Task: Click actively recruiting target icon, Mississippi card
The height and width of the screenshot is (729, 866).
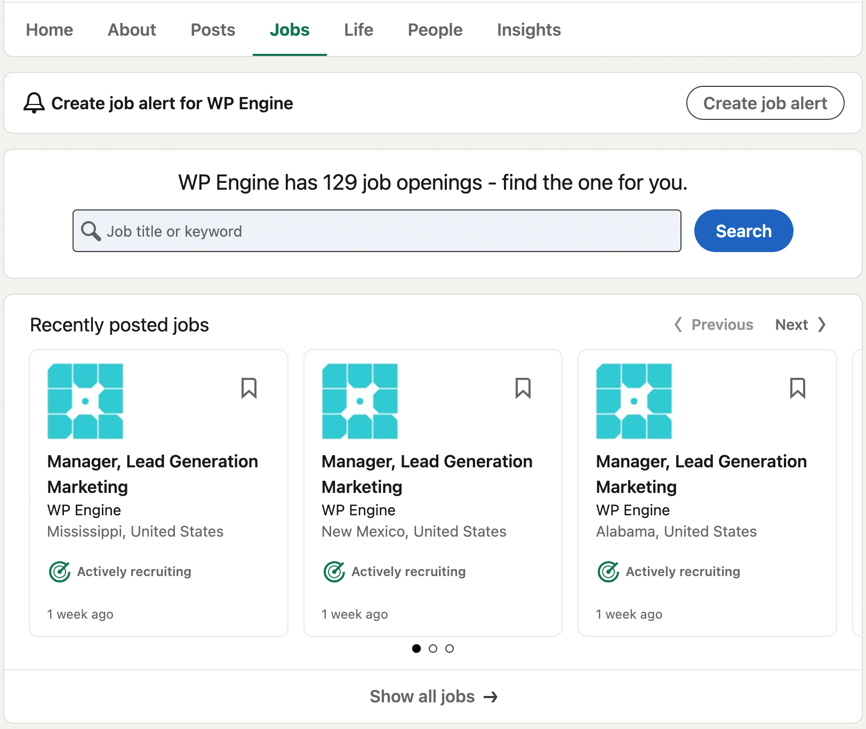Action: tap(60, 572)
